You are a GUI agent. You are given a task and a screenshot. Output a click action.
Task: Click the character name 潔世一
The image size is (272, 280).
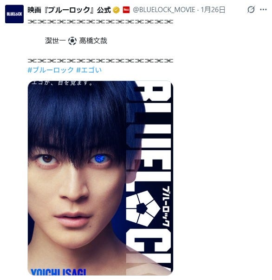pos(55,41)
